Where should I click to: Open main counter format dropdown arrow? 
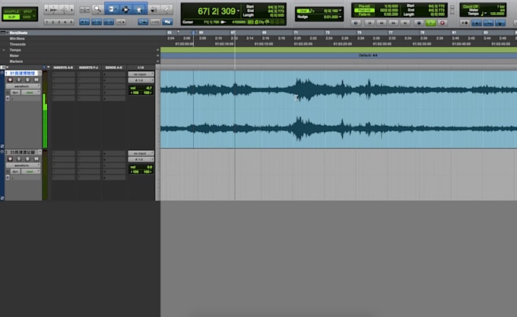(238, 11)
